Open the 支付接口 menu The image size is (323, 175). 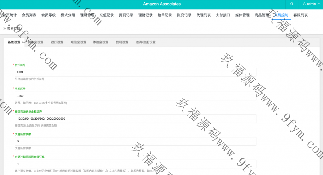coord(223,15)
